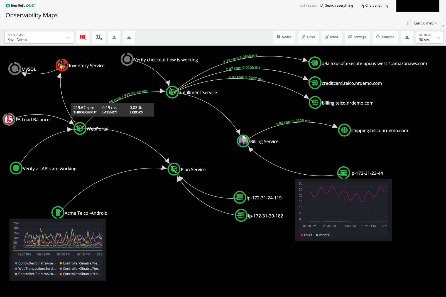The width and height of the screenshot is (446, 297).
Task: Click the 2.07 rpm 0.0156 ms link label
Action: coord(243,68)
